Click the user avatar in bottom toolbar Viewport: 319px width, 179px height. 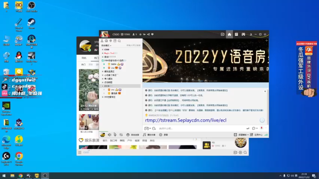pos(103,135)
